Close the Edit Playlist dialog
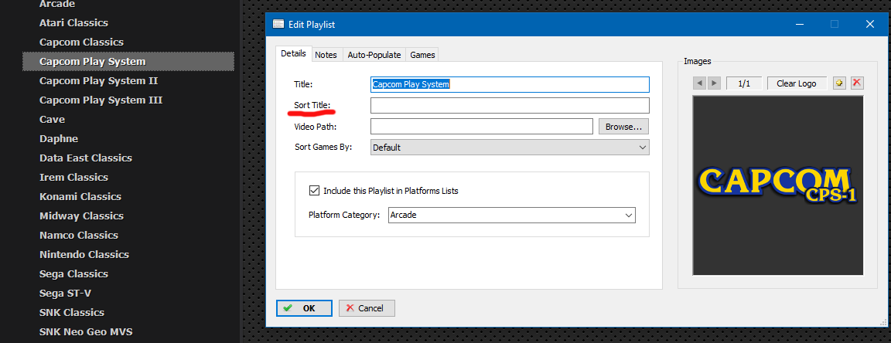Screen dimensions: 891x343 869,24
